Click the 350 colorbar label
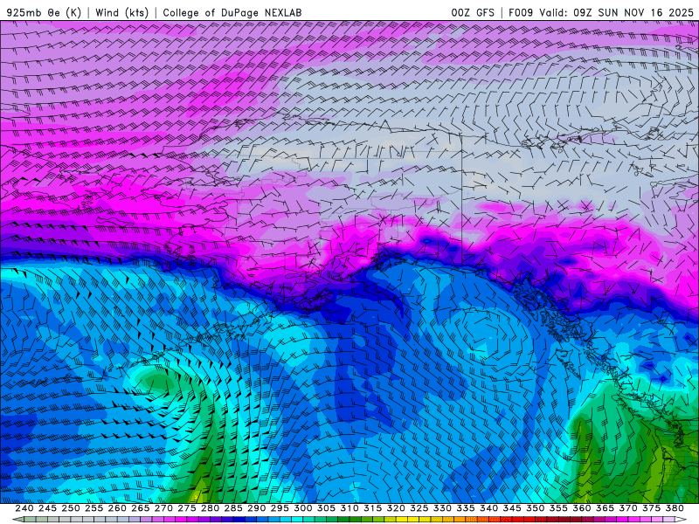Viewport: 699px width, 524px height. [x=535, y=508]
